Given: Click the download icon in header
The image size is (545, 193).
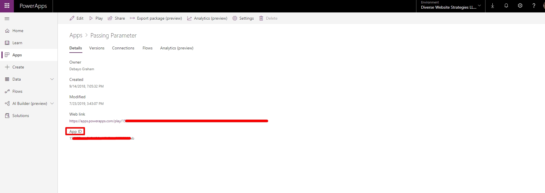Looking at the screenshot, I should [x=492, y=6].
